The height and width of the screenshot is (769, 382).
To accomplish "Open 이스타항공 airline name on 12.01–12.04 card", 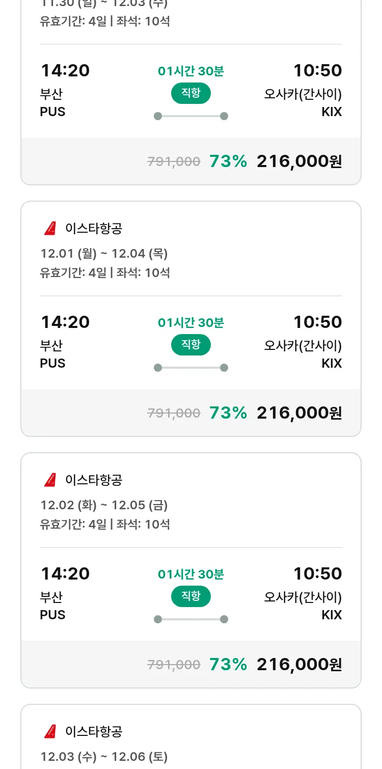I will pos(94,229).
